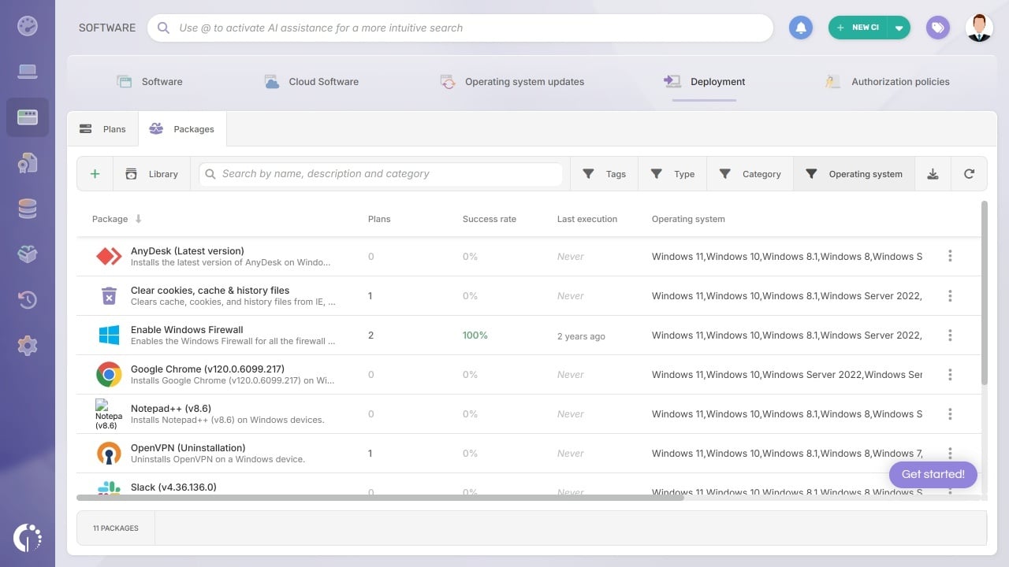
Task: Open the Operating system filter dropdown
Action: pyautogui.click(x=854, y=173)
